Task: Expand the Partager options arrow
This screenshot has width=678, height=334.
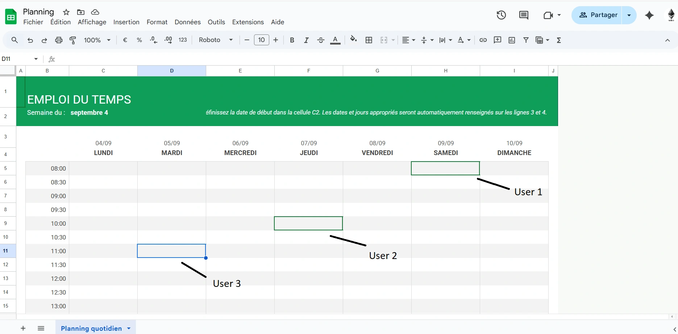Action: [629, 15]
